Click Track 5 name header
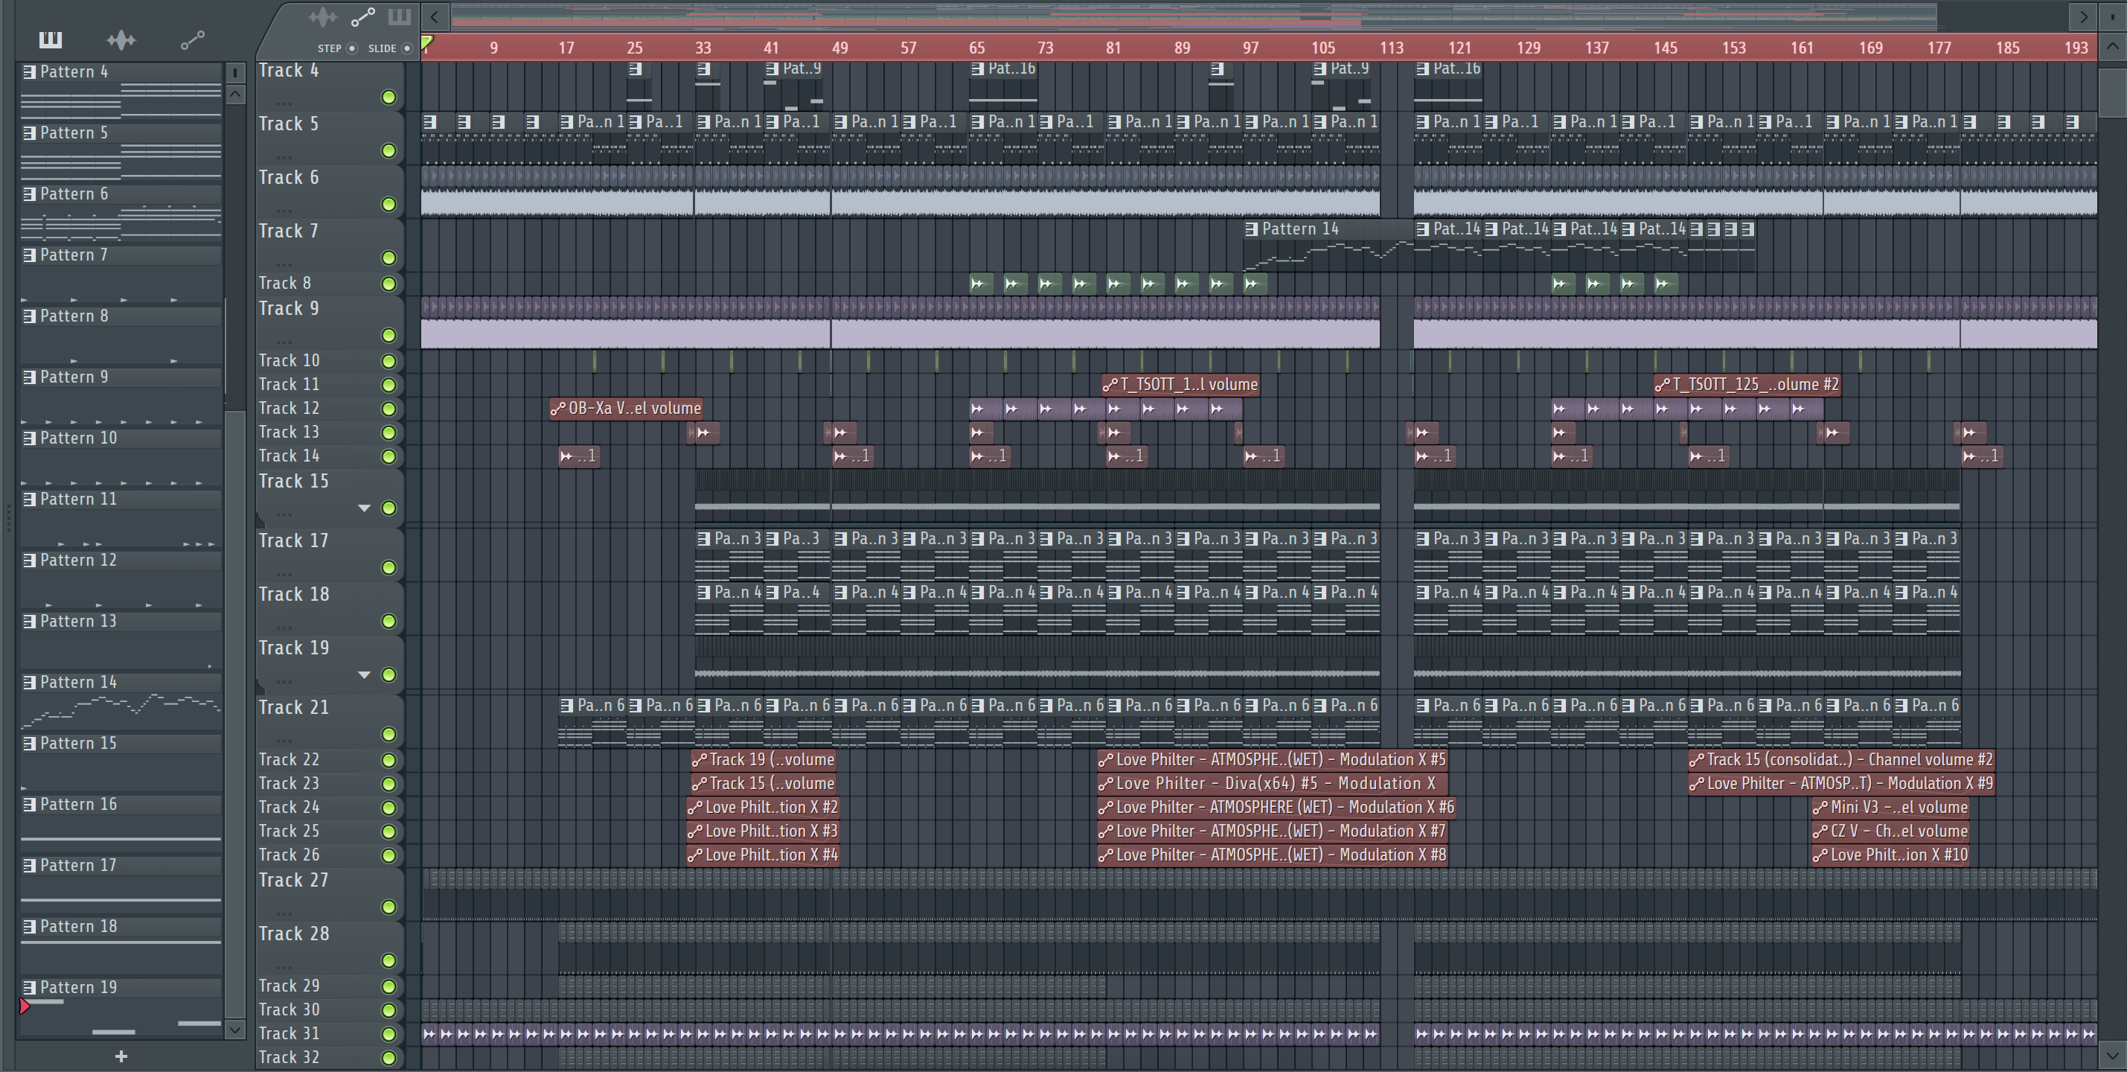This screenshot has width=2127, height=1072. [288, 124]
